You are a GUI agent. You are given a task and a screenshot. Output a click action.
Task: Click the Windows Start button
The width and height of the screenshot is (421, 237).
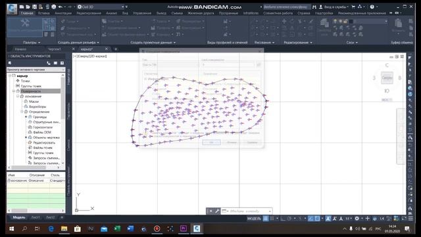12,228
